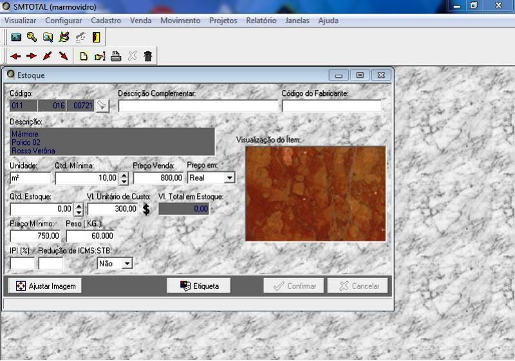Click the Vl. Total em Estoque field
Screen dimensions: 515x361
(184, 209)
